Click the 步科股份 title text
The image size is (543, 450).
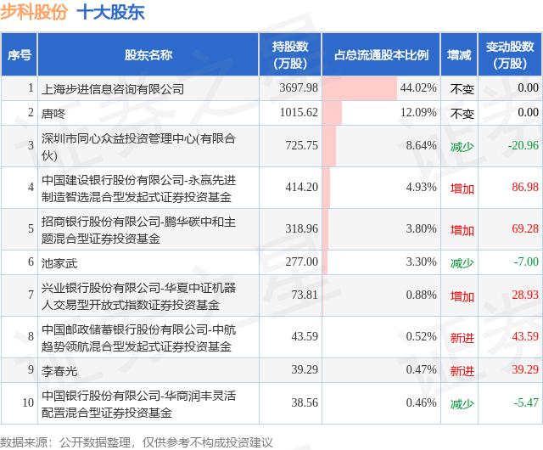(34, 13)
